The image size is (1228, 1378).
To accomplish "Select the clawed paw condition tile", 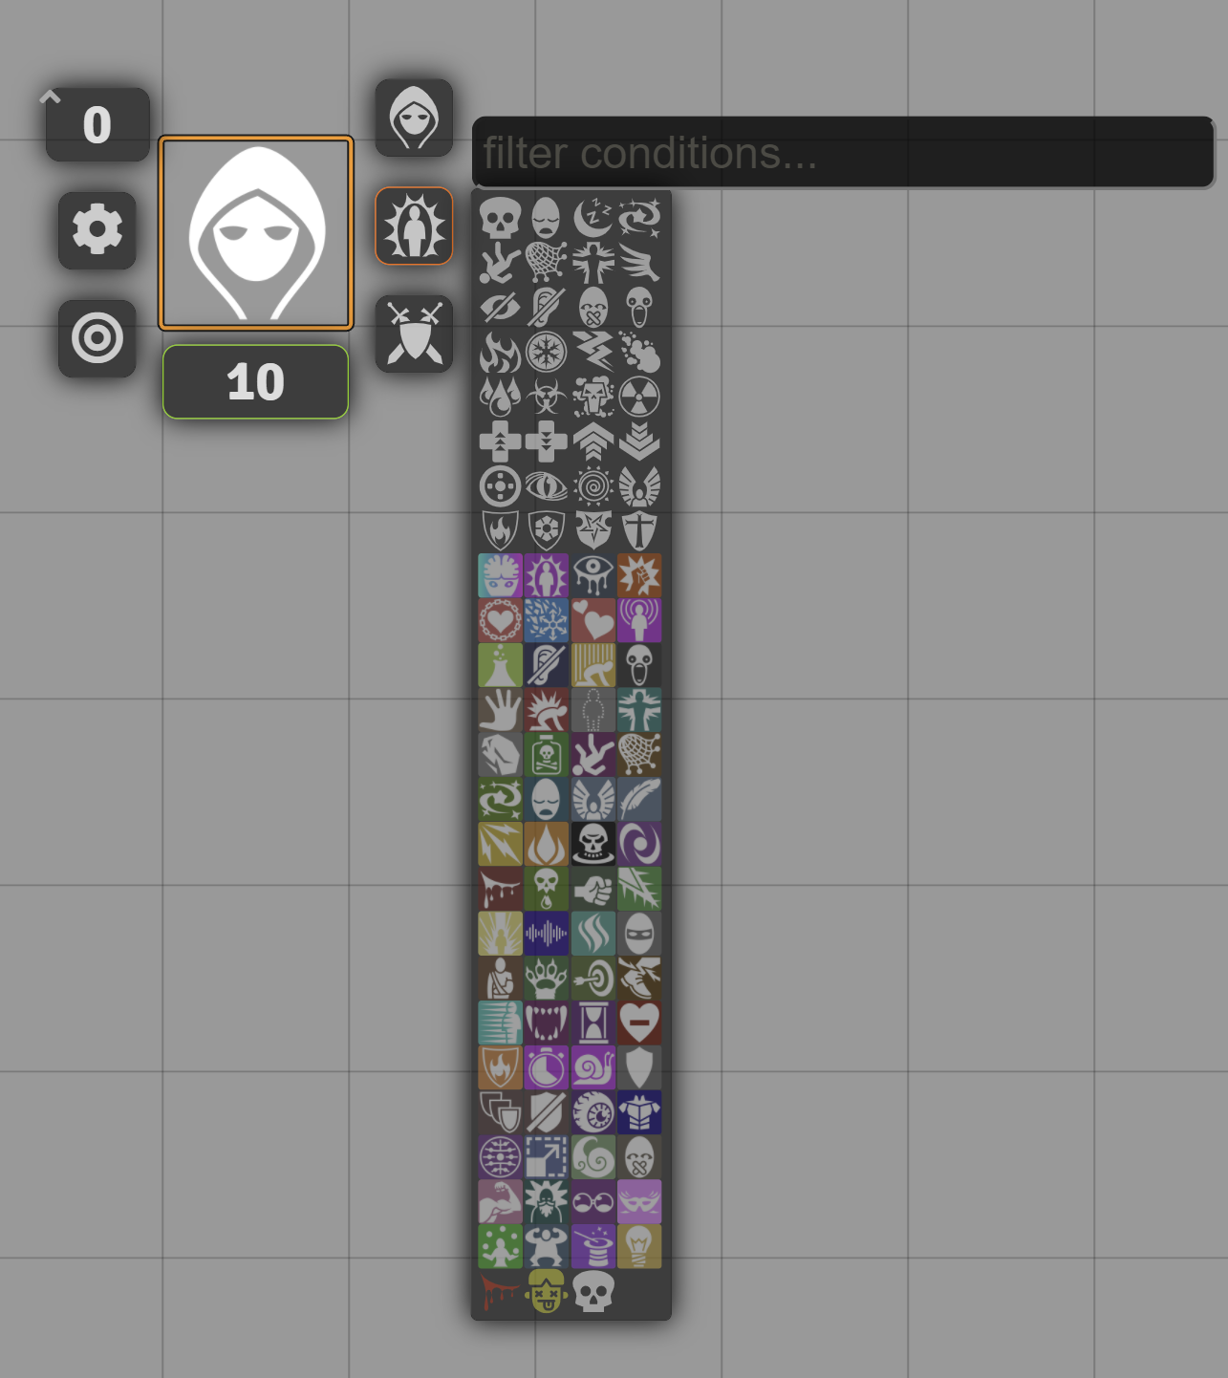I will click(x=546, y=979).
